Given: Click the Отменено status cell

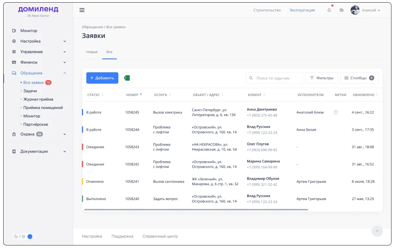Looking at the screenshot, I should tap(95, 182).
